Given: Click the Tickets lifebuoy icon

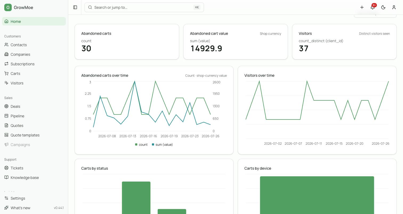Looking at the screenshot, I should click(x=6, y=168).
